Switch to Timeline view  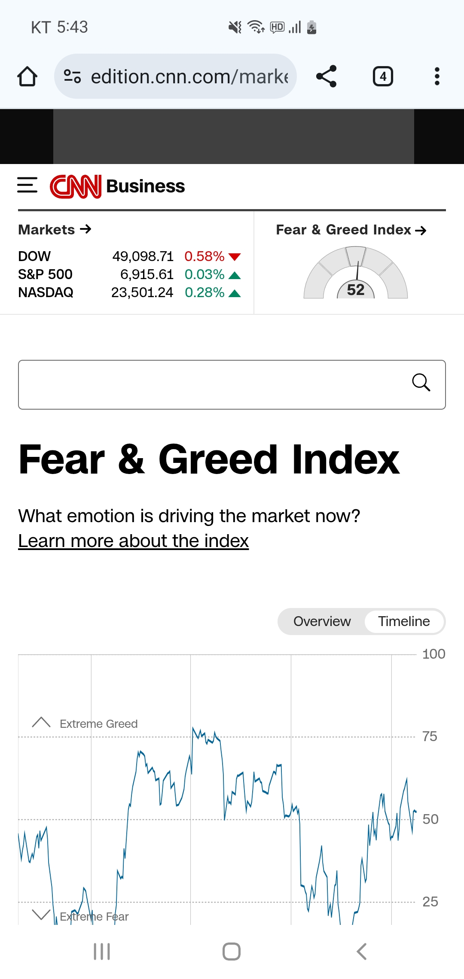[404, 621]
